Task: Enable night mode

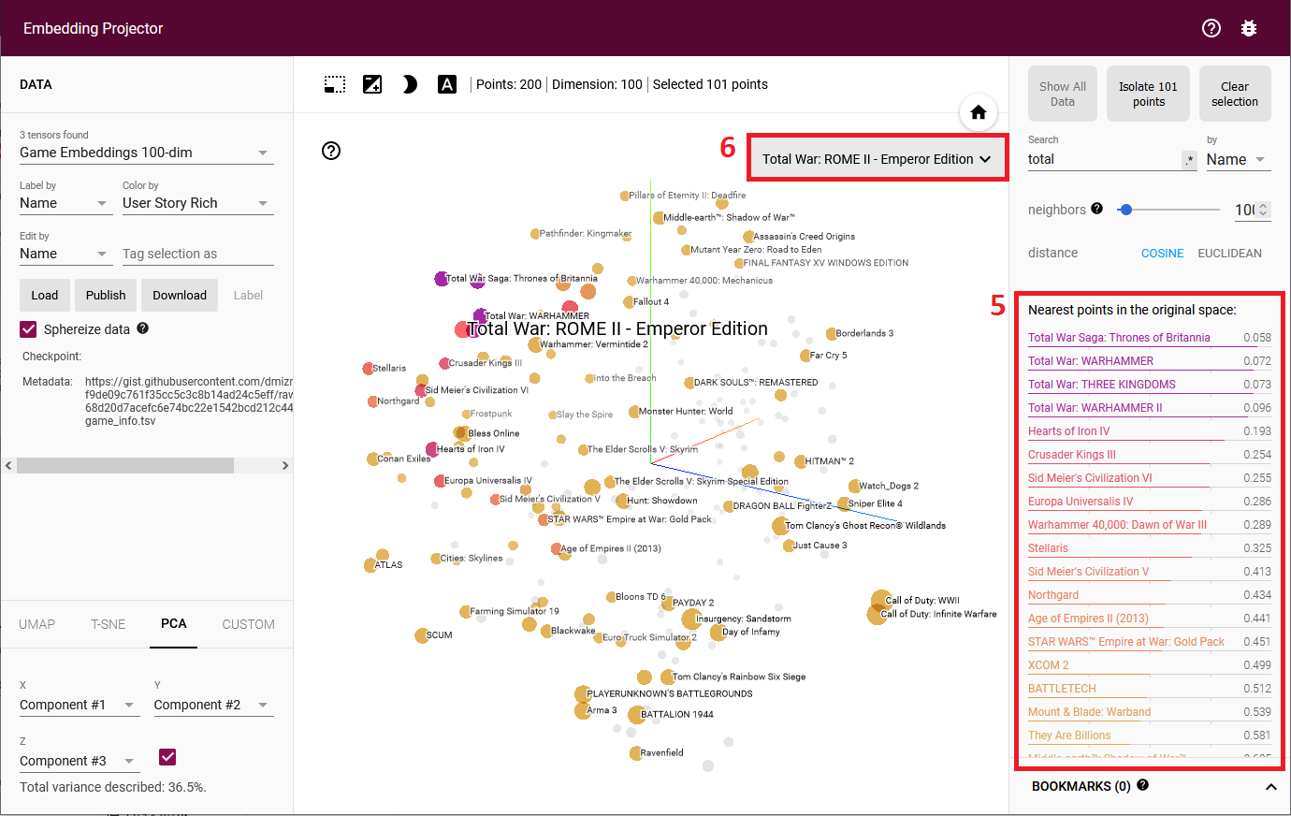Action: [x=410, y=84]
